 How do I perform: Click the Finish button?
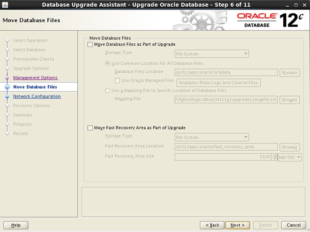click(266, 225)
